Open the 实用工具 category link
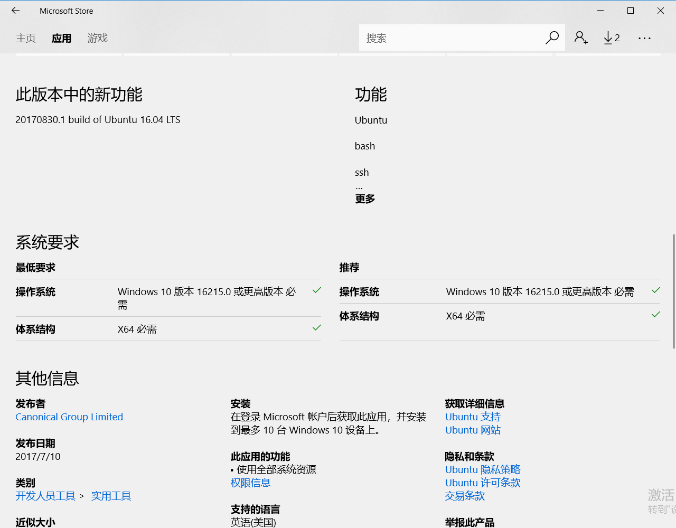The image size is (676, 528). click(x=111, y=496)
